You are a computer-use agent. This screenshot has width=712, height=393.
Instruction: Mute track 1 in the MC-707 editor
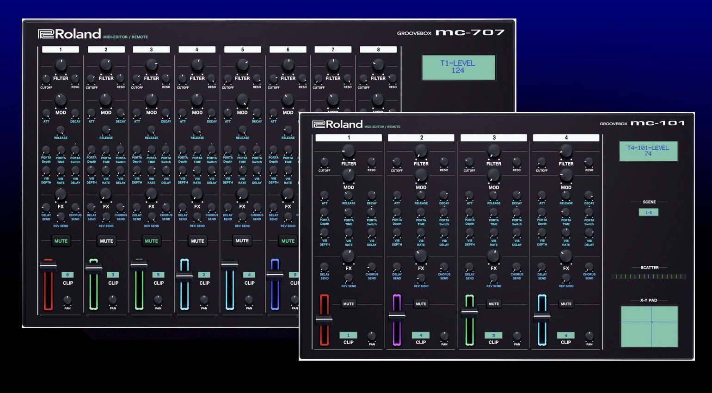pyautogui.click(x=61, y=241)
